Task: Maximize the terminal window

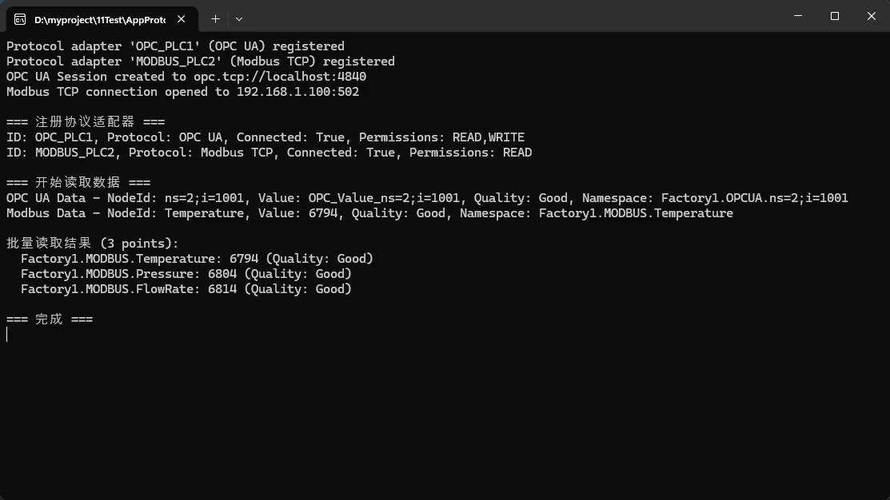Action: pos(835,16)
